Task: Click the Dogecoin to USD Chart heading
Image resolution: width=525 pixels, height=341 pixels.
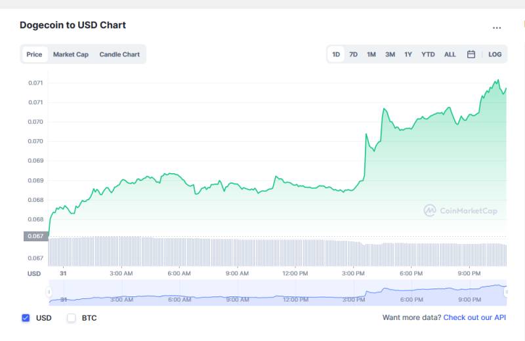Action: tap(73, 25)
